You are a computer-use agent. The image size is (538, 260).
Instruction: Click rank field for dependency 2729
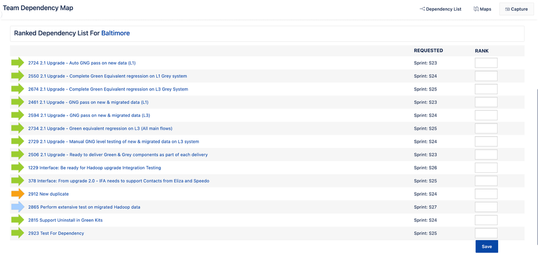pos(486,142)
